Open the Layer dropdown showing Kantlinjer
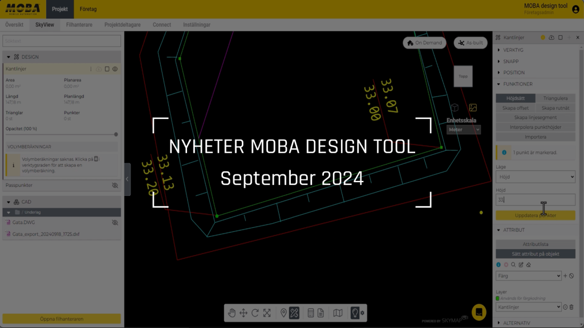The height and width of the screenshot is (328, 584). 529,307
